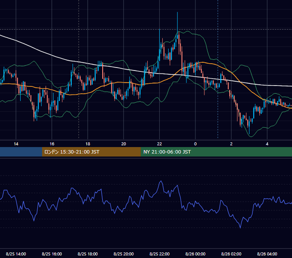
Task: Click the 8/25 14:00 date label
Action: pyautogui.click(x=16, y=254)
